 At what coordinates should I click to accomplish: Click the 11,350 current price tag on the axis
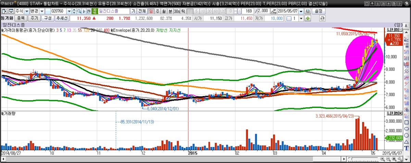(x=394, y=40)
